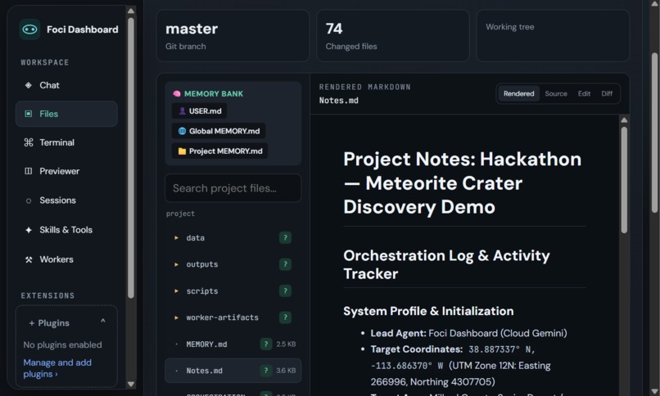660x396 pixels.
Task: Click the master Git branch card
Action: [x=233, y=36]
